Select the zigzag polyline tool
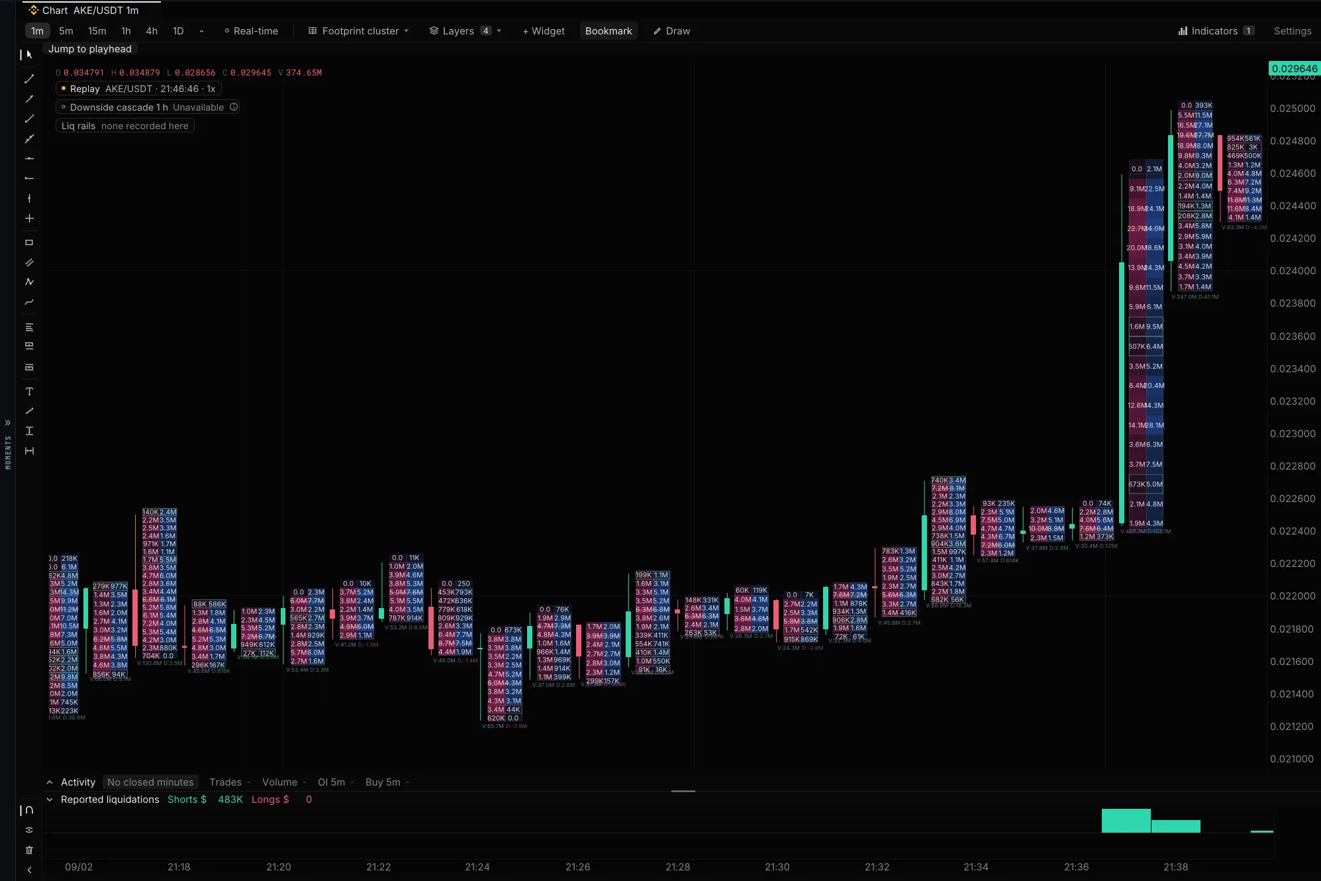The image size is (1321, 881). coord(29,282)
